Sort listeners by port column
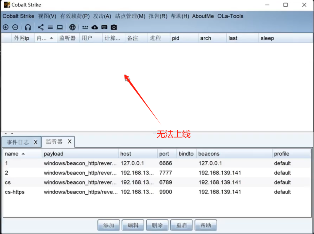This screenshot has height=234, width=314. click(167, 154)
